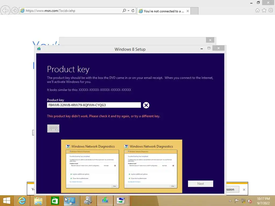This screenshot has height=206, width=275.
Task: Click the network status tray icon
Action: tap(243, 201)
